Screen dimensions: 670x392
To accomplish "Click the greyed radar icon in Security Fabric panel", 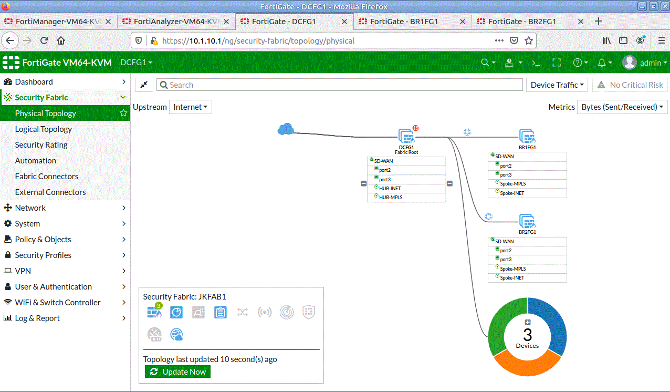I will click(x=287, y=312).
